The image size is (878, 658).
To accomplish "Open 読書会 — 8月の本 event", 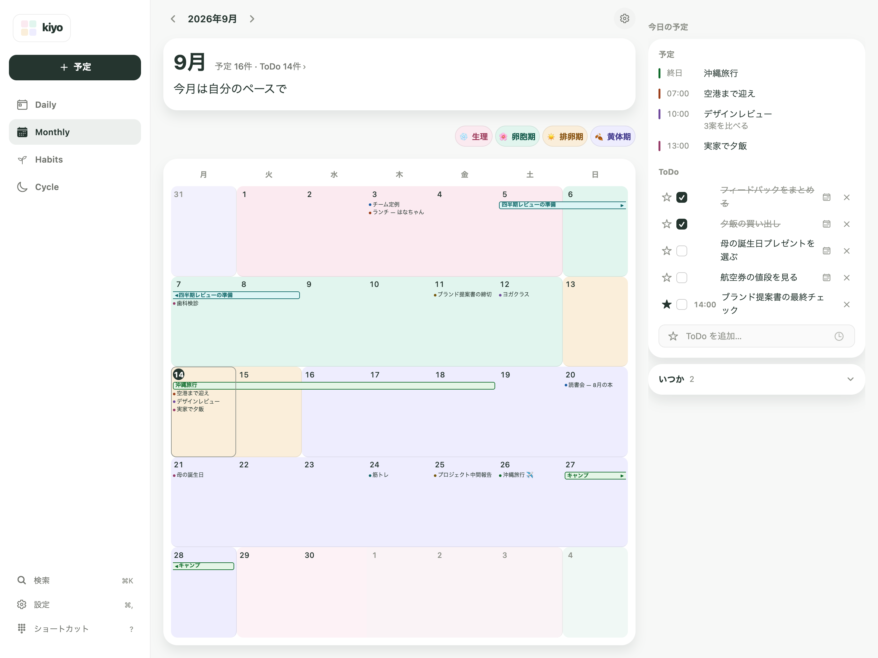I will coord(589,385).
